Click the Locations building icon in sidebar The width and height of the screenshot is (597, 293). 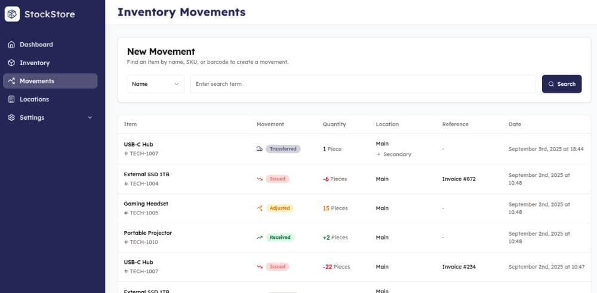(11, 99)
